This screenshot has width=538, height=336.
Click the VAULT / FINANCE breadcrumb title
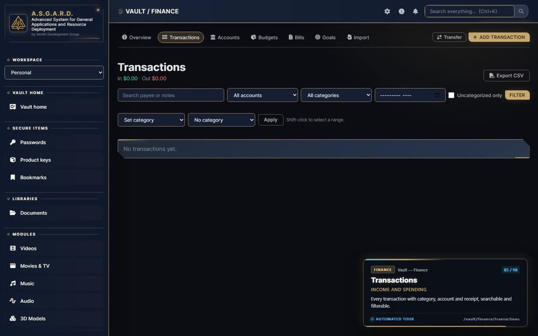152,11
